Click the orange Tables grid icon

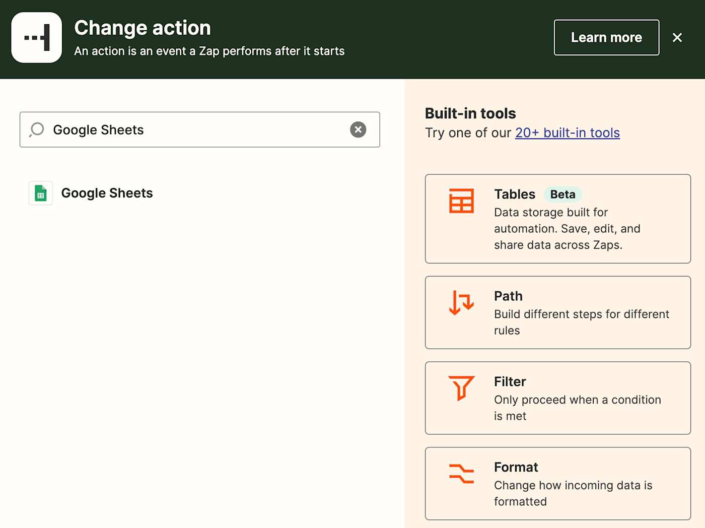click(461, 201)
